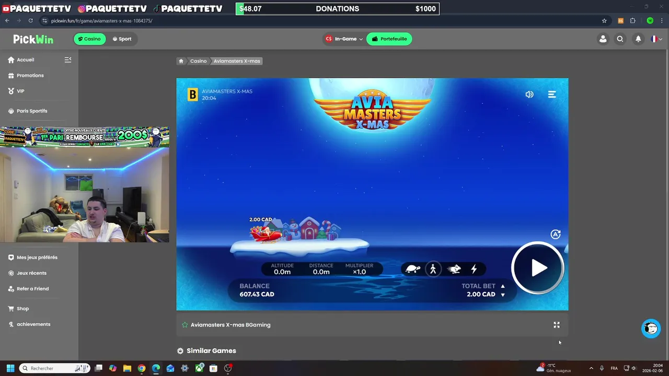Increase total bet with up arrow
The height and width of the screenshot is (376, 669).
tap(503, 286)
